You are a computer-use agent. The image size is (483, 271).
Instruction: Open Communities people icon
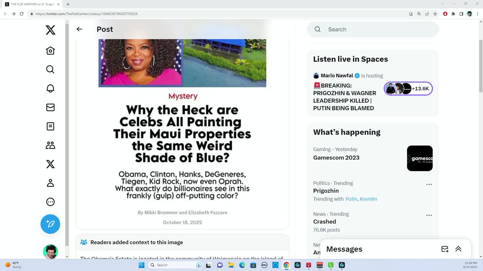tap(50, 145)
